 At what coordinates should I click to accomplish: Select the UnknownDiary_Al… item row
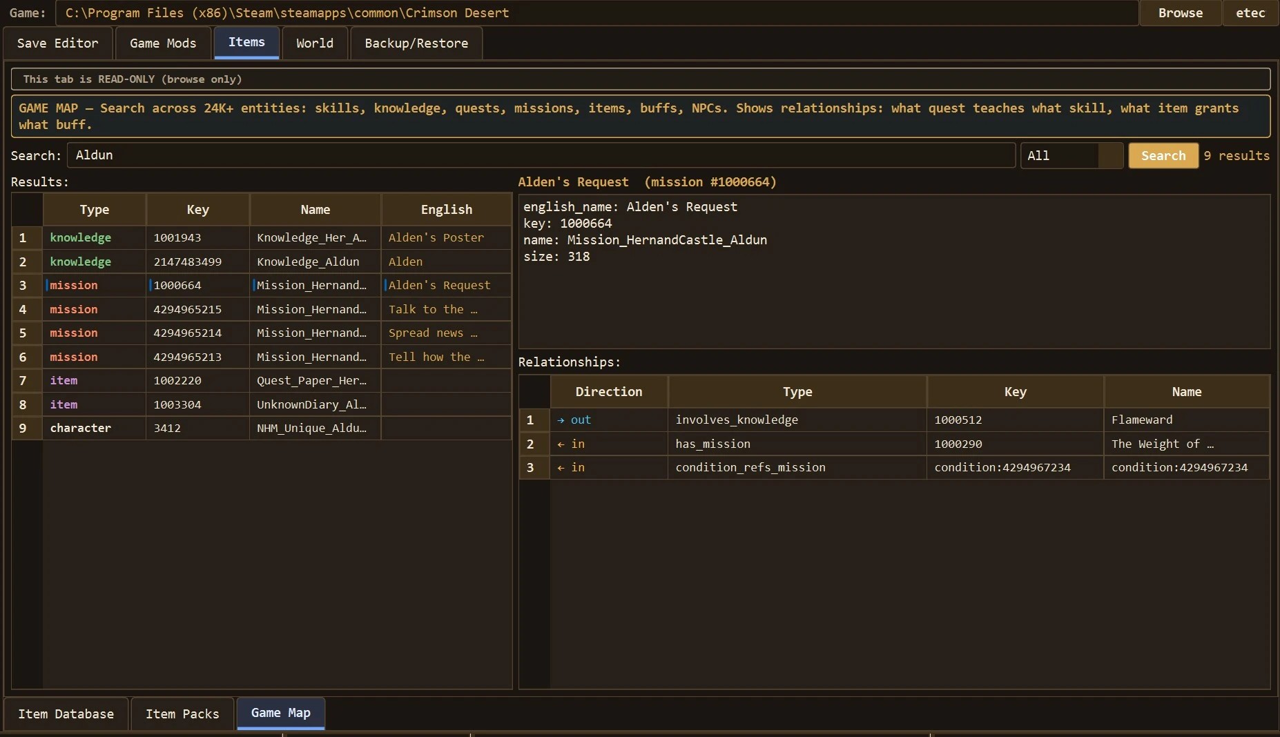(262, 405)
